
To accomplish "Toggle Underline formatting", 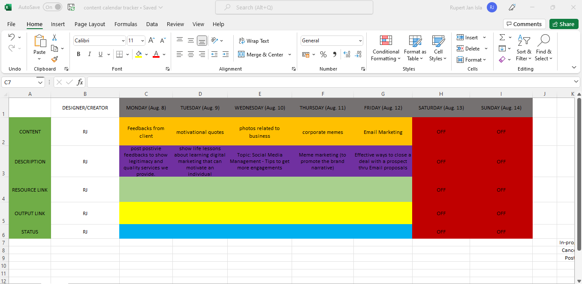I will tap(101, 54).
